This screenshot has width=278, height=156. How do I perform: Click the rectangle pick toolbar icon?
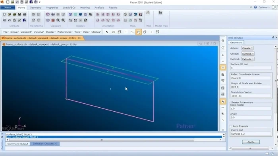coord(113,32)
